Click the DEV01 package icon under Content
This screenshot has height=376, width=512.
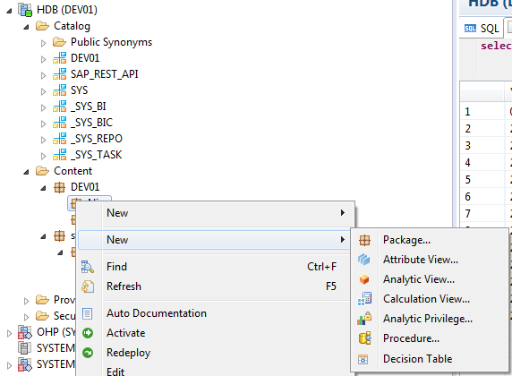click(x=59, y=187)
